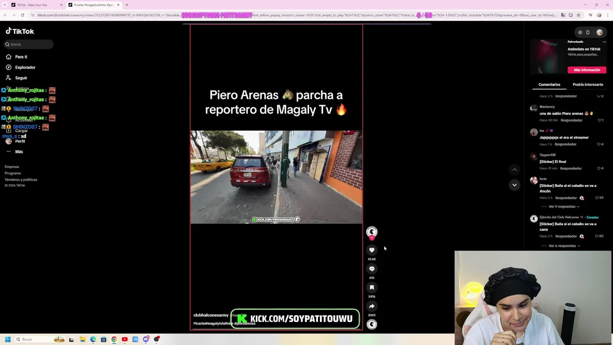Open Mackency's profile avatar
Viewport: 613px width, 345px height.
click(534, 109)
